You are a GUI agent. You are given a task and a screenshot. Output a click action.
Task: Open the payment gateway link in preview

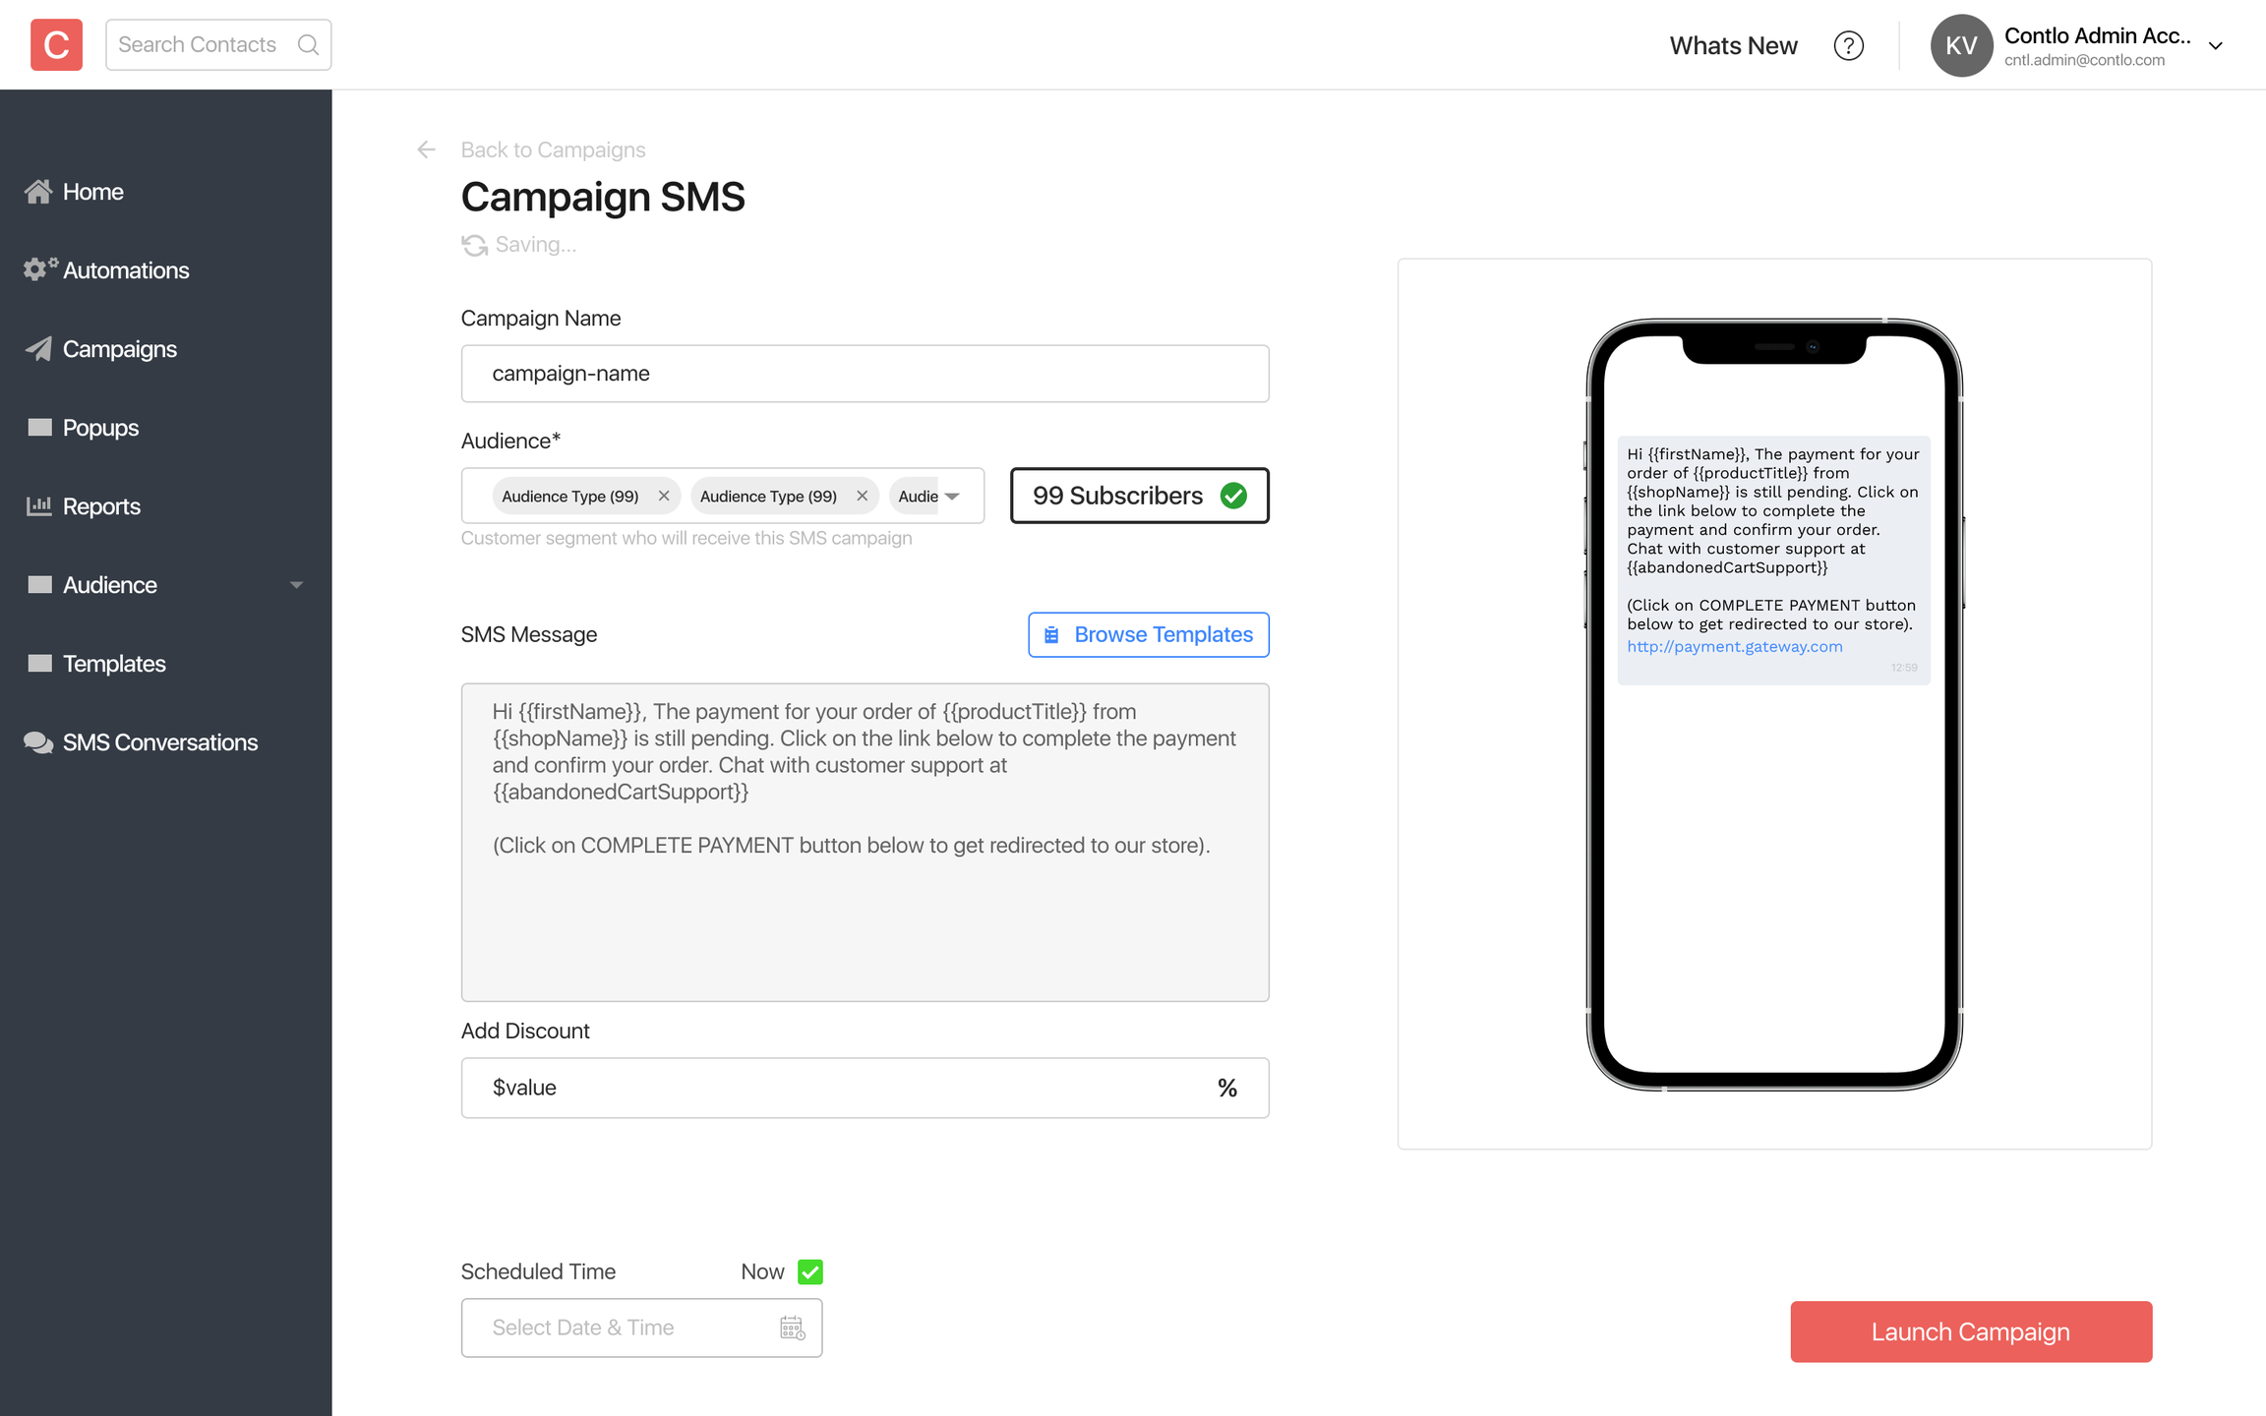(x=1734, y=646)
